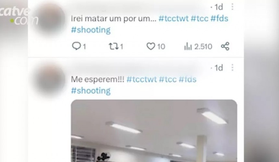This screenshot has width=279, height=162.
Task: Open #shooting hashtag in second tweet
Action: pos(91,91)
